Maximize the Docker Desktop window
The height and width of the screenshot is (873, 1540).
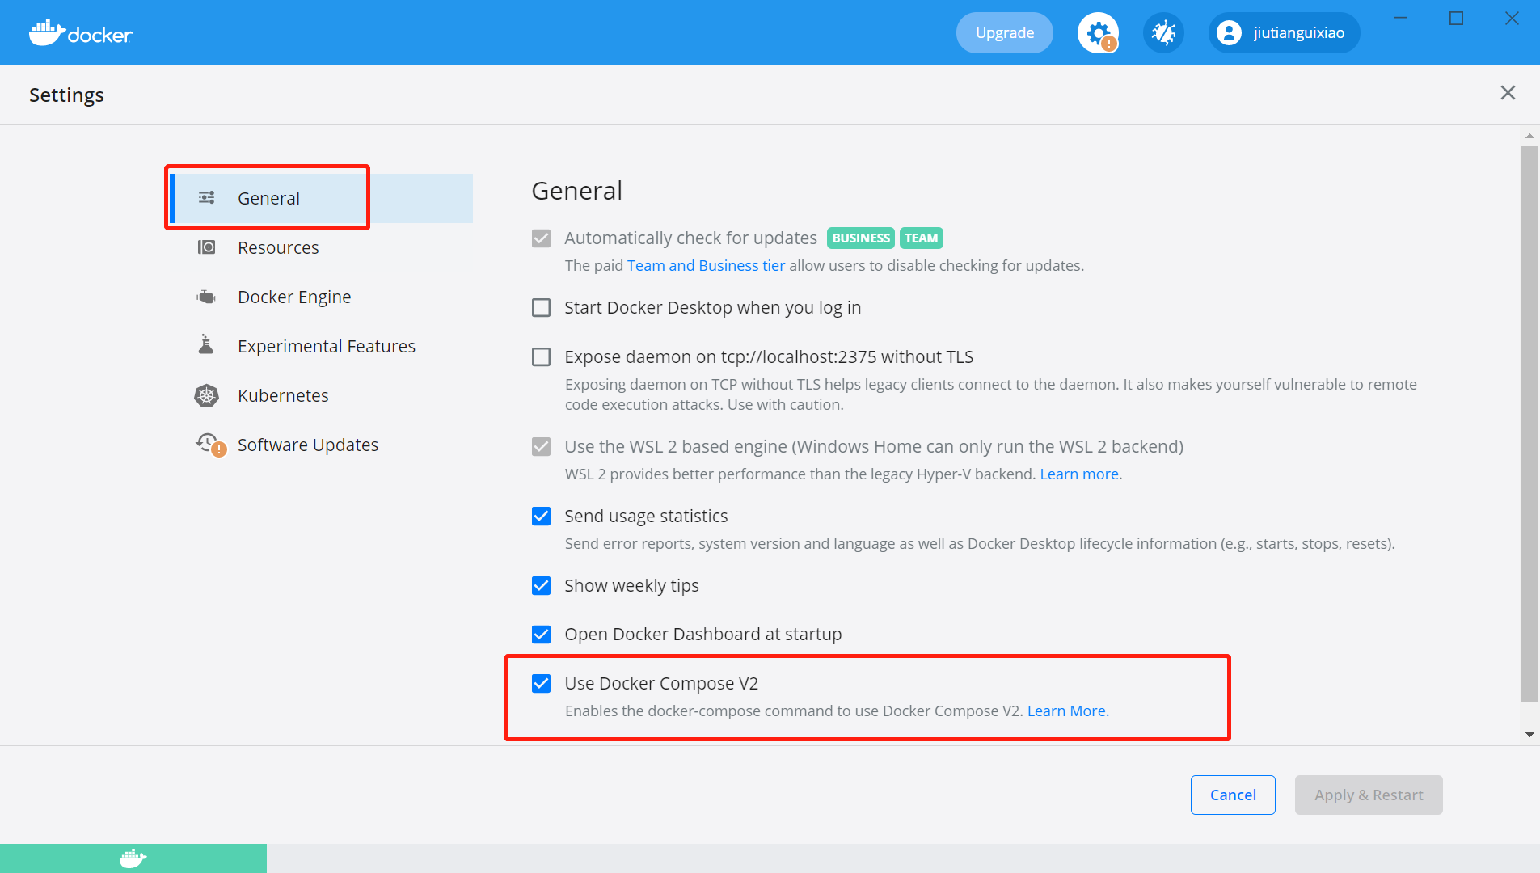(1456, 18)
